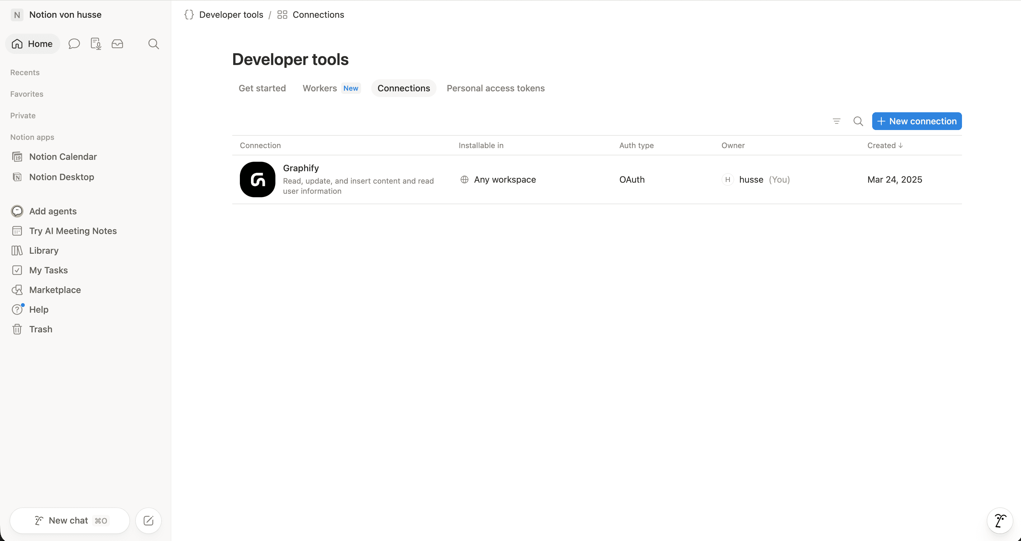The image size is (1021, 541).
Task: Open the Library page
Action: tap(43, 250)
